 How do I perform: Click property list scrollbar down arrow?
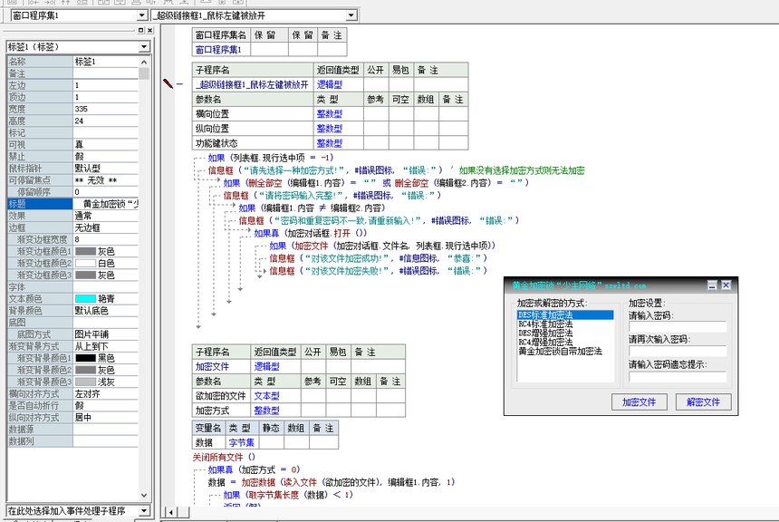coord(144,495)
